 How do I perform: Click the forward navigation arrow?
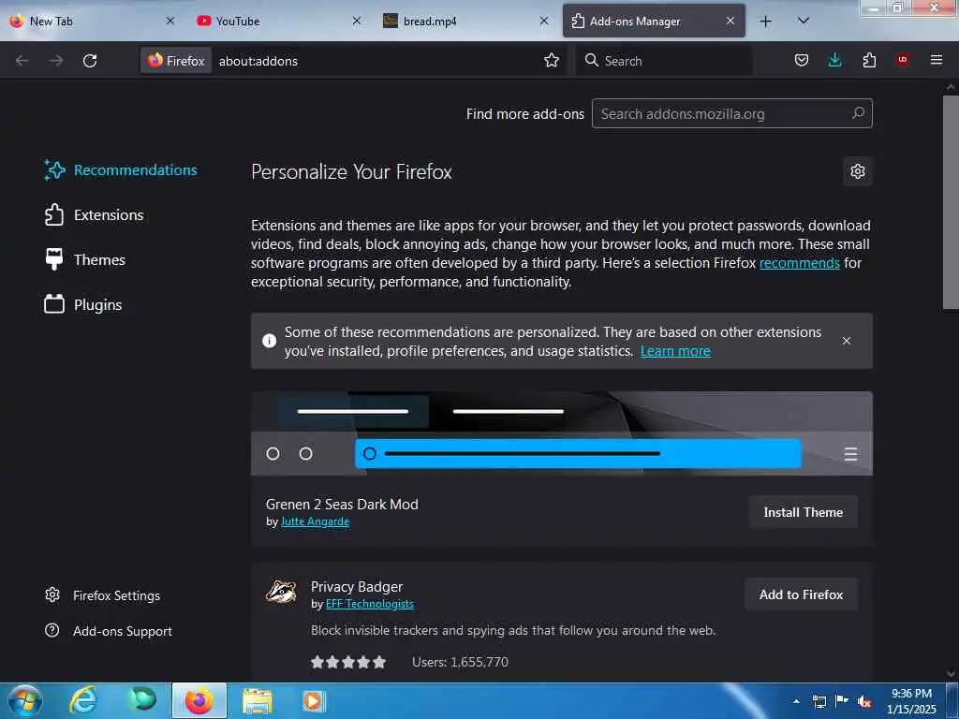coord(56,61)
